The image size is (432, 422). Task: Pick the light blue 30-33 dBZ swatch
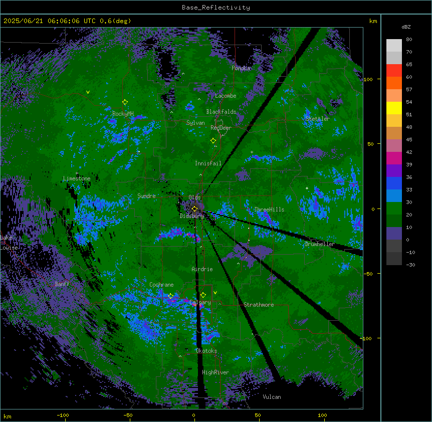point(394,196)
